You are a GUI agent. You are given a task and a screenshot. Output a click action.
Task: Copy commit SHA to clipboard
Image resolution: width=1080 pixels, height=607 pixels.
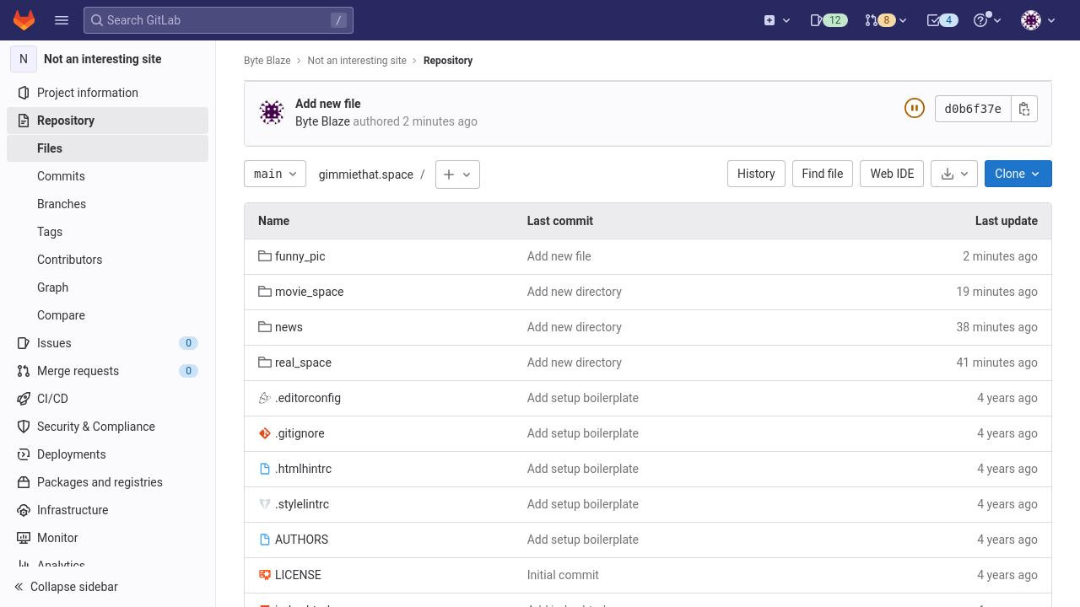pyautogui.click(x=1024, y=109)
